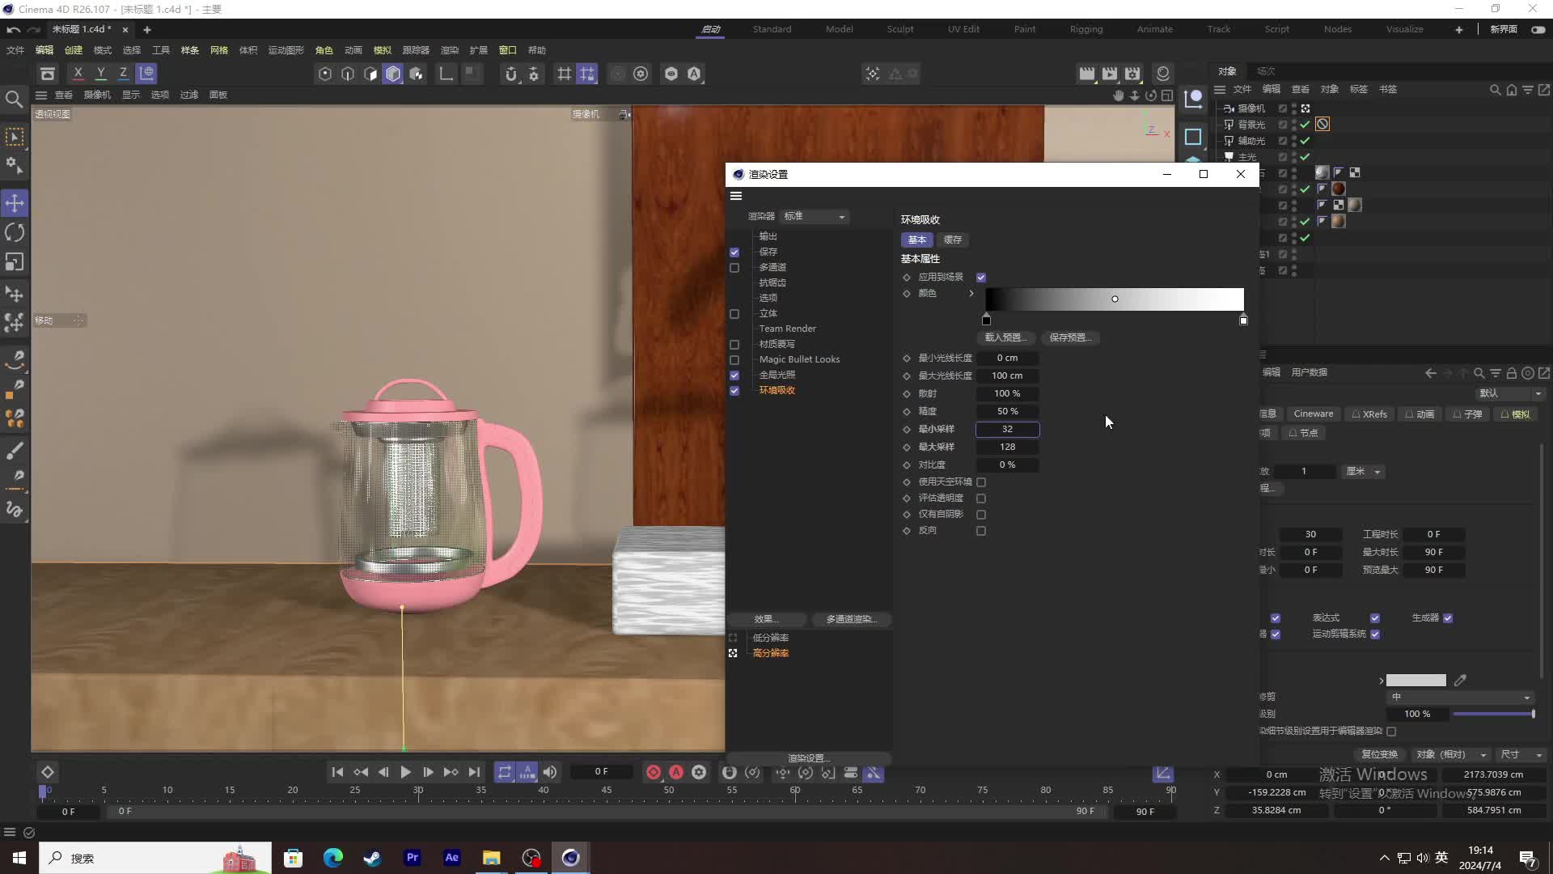Open the 对象 (相对) dropdown
The width and height of the screenshot is (1553, 874).
coord(1452,754)
